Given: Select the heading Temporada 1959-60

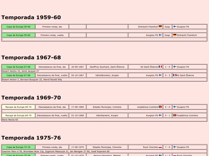Looking at the screenshot, I should click(x=31, y=17).
